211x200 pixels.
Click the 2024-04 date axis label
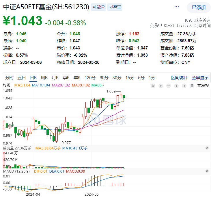pyautogui.click(x=33, y=195)
